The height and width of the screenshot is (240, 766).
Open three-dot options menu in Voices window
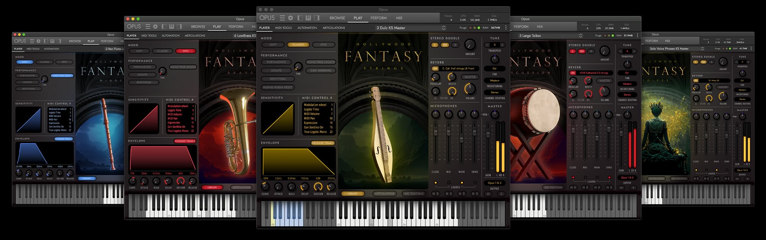click(751, 49)
